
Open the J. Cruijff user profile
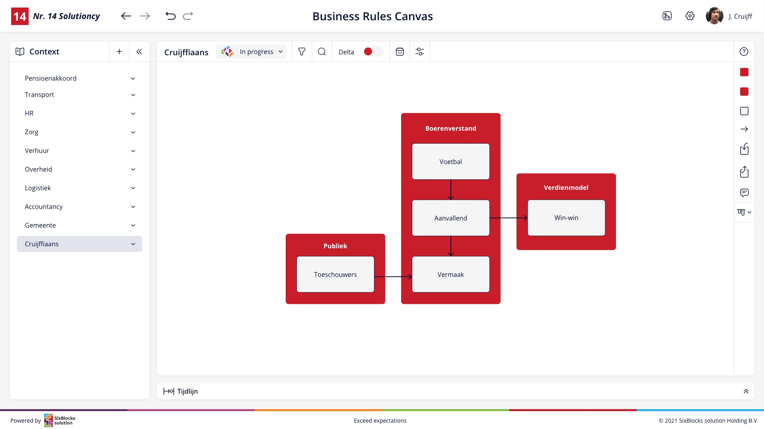tap(729, 16)
